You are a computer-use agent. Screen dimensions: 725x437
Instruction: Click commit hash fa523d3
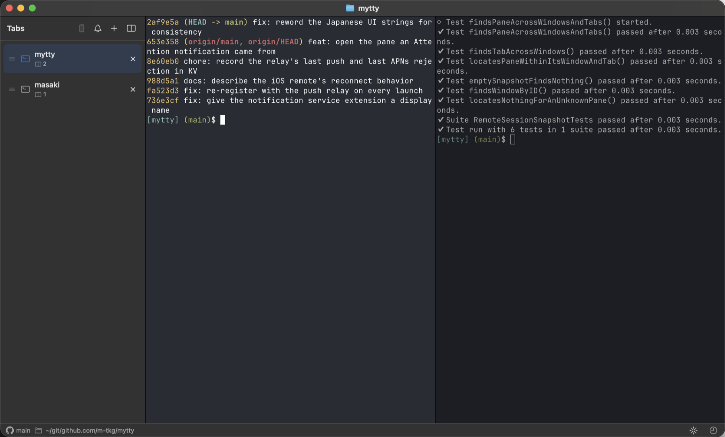pos(163,91)
